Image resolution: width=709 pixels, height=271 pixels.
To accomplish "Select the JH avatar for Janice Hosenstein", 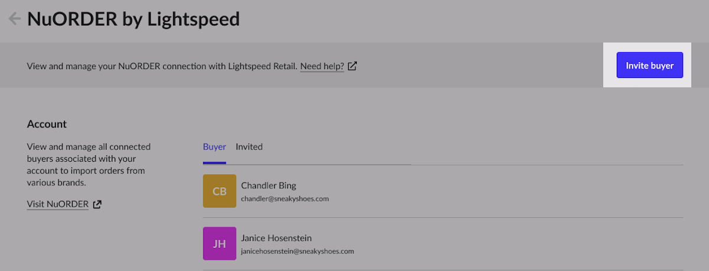I will [219, 244].
